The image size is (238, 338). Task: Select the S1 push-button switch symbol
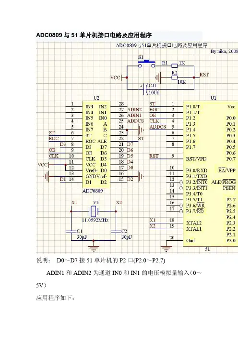tap(146, 64)
